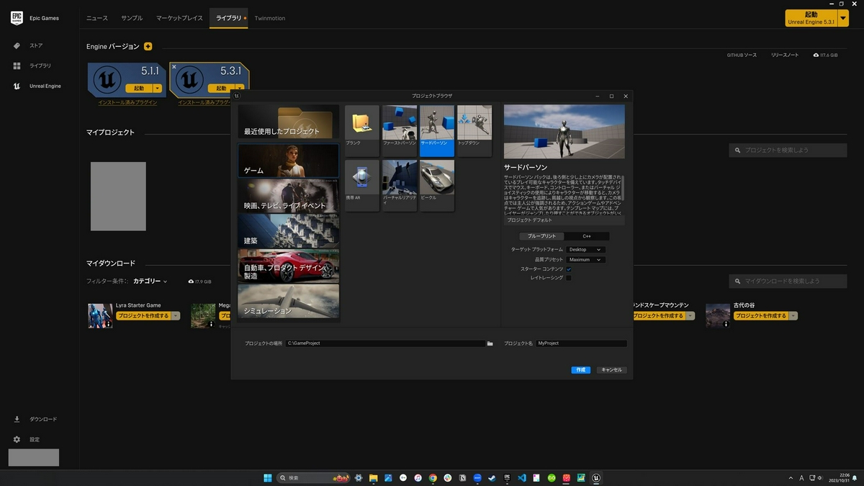The height and width of the screenshot is (486, 864).
Task: Select the Simulation (シミュレーション) category
Action: pos(289,301)
